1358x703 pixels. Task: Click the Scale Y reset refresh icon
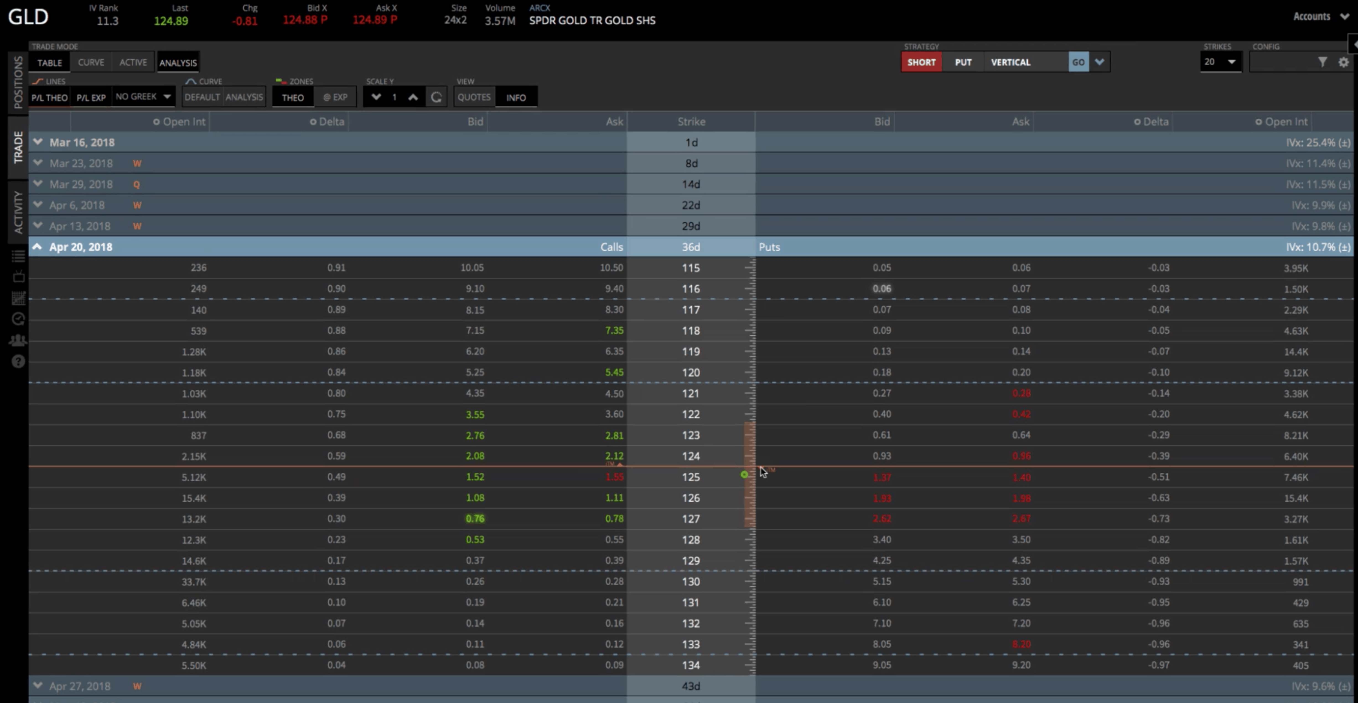click(436, 97)
